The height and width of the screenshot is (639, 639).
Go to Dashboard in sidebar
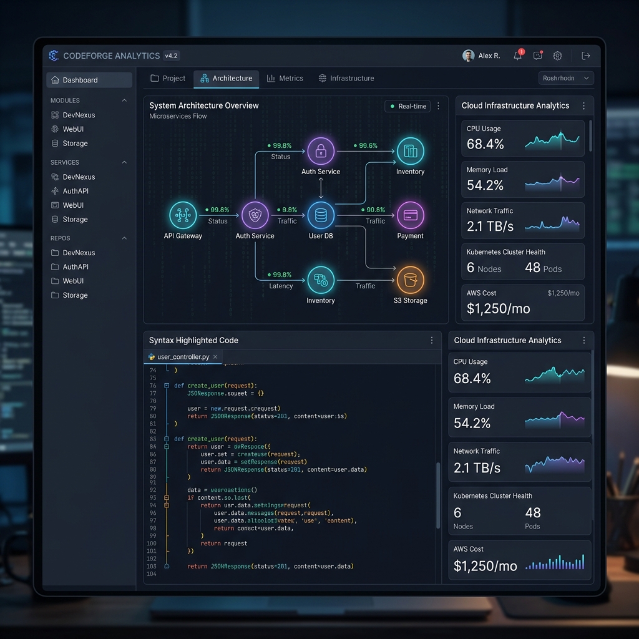click(89, 80)
